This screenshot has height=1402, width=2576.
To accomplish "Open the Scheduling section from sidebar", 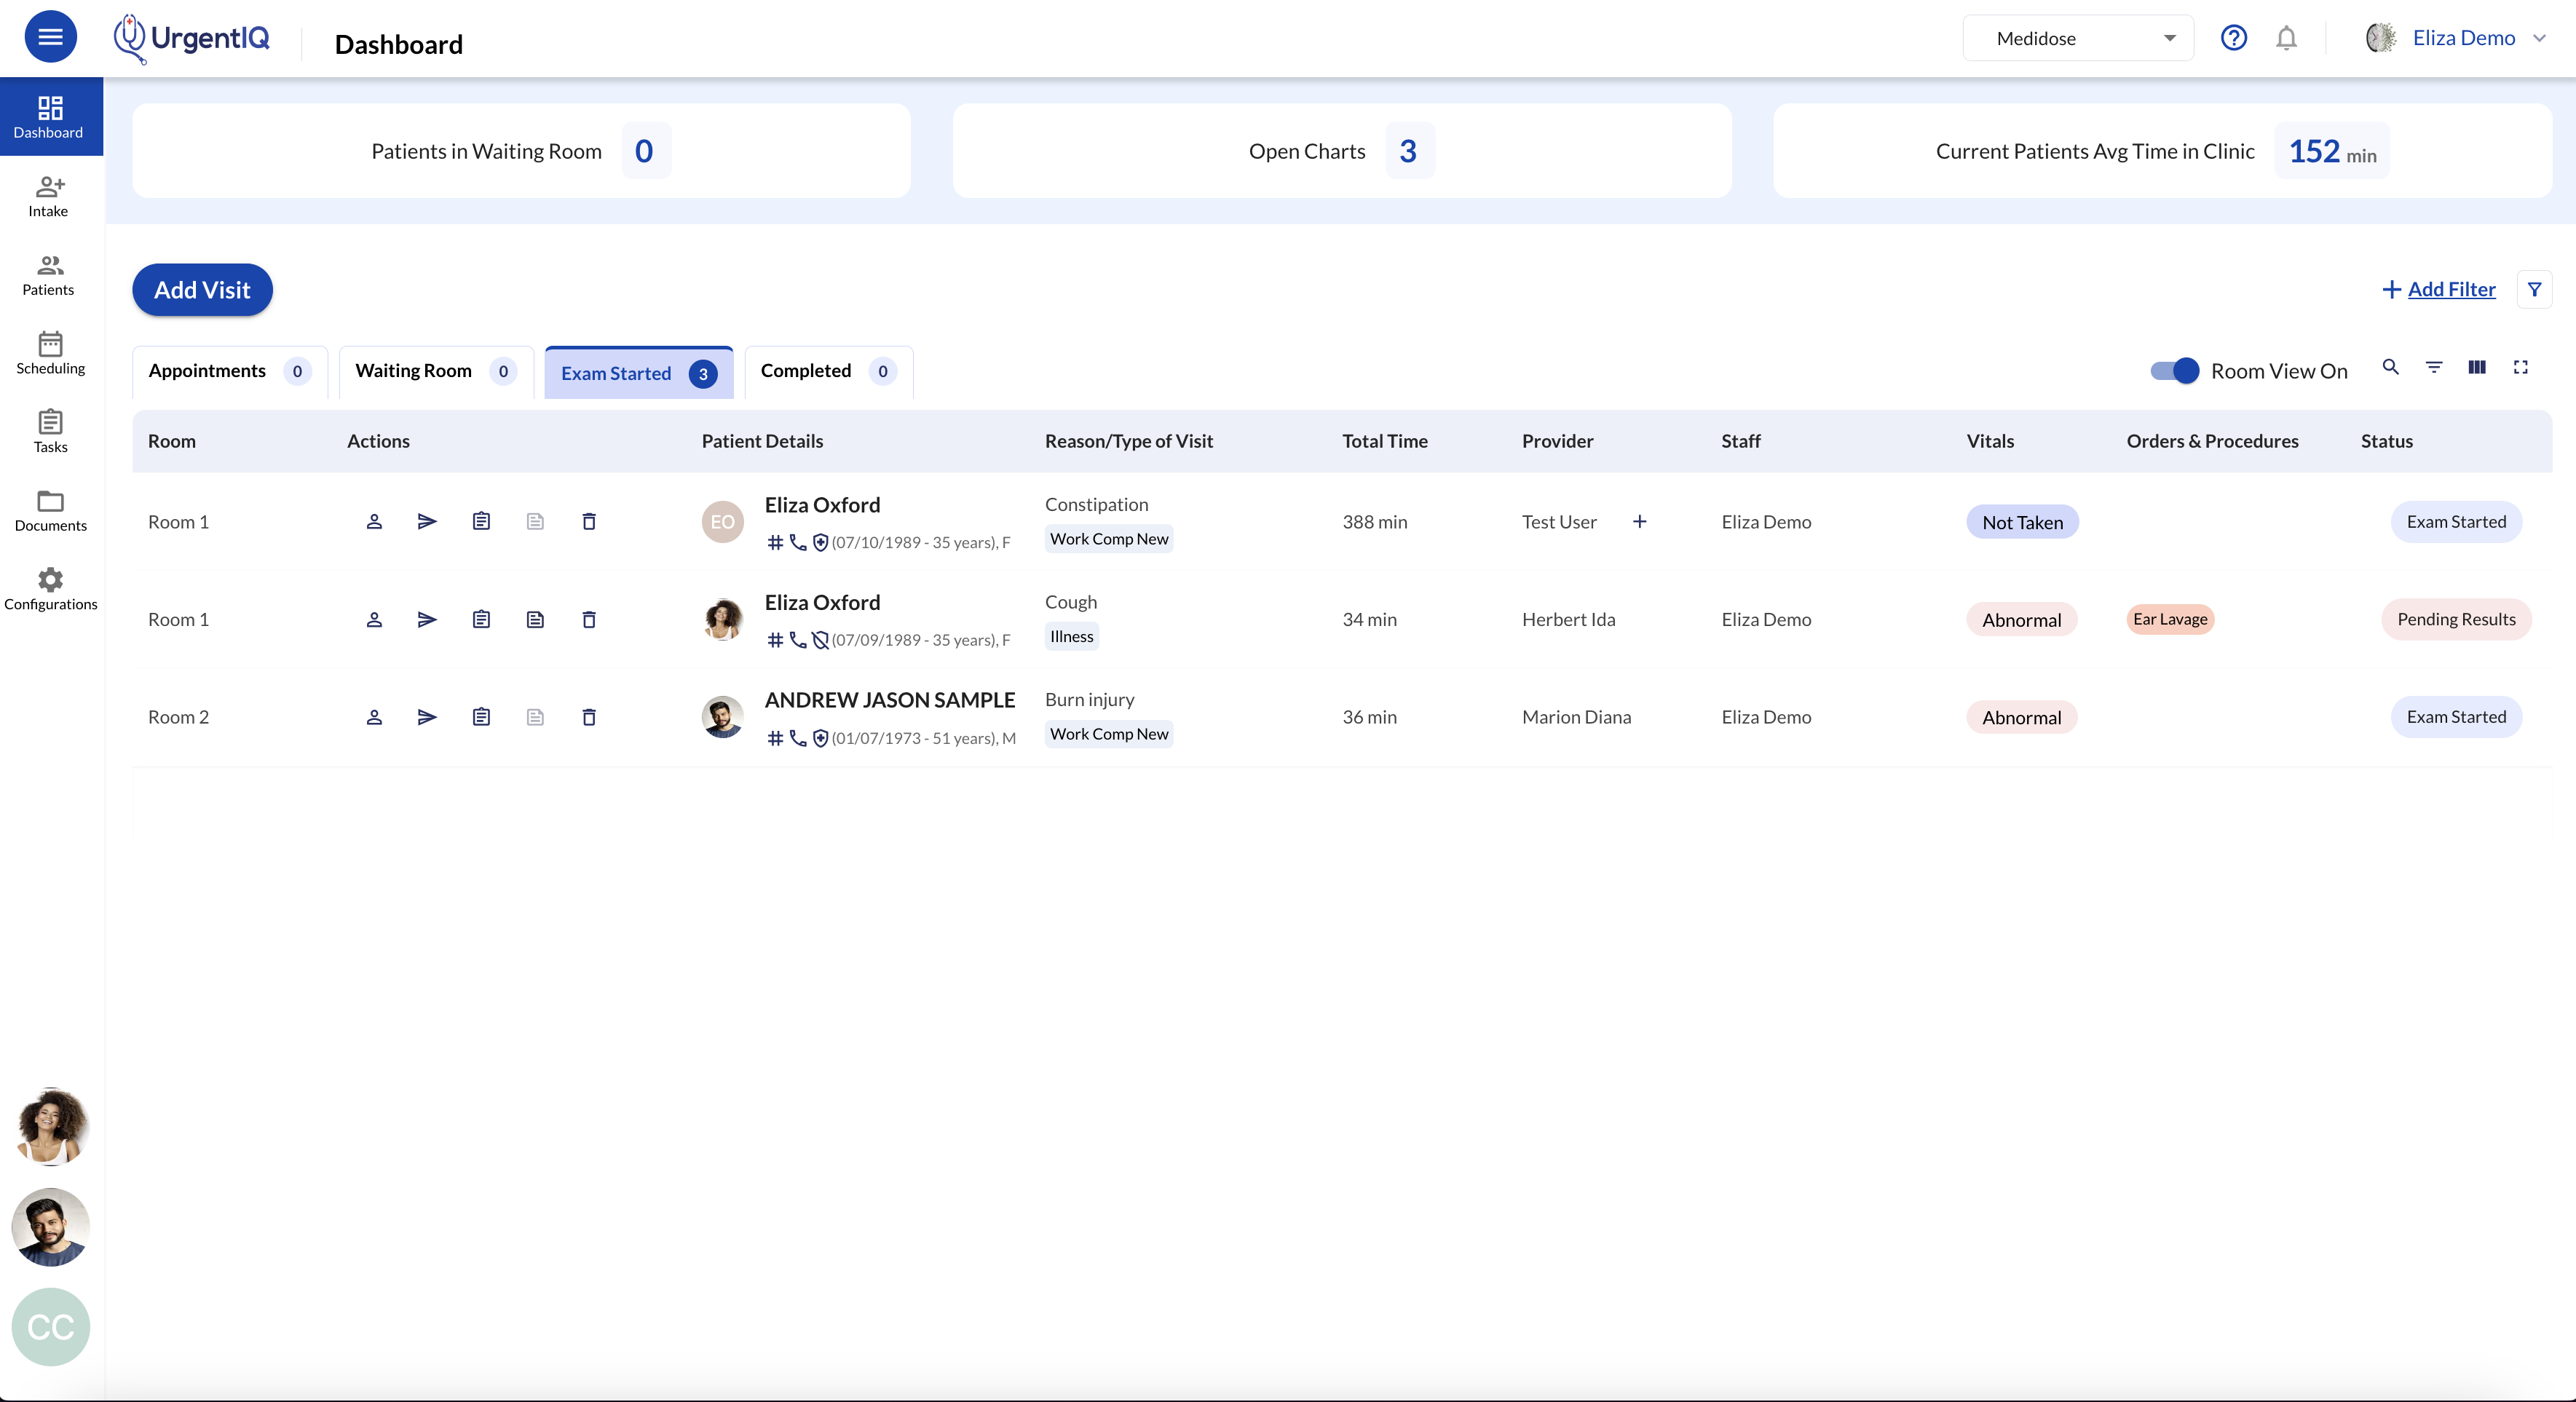I will tap(49, 352).
